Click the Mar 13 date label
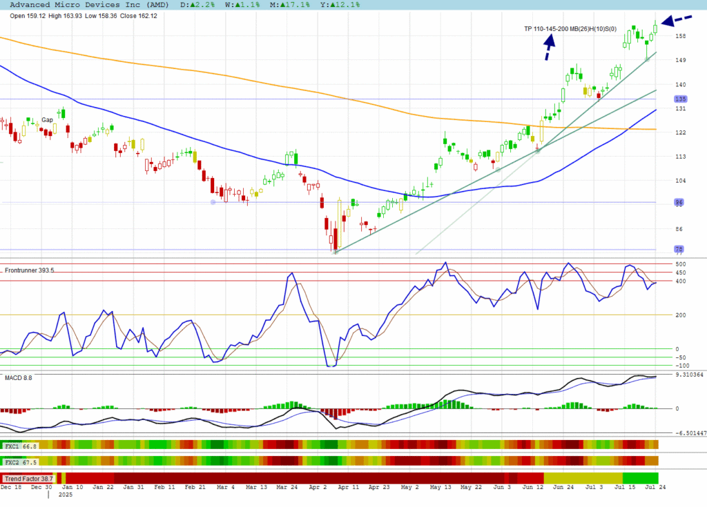This screenshot has width=707, height=507. (x=257, y=487)
